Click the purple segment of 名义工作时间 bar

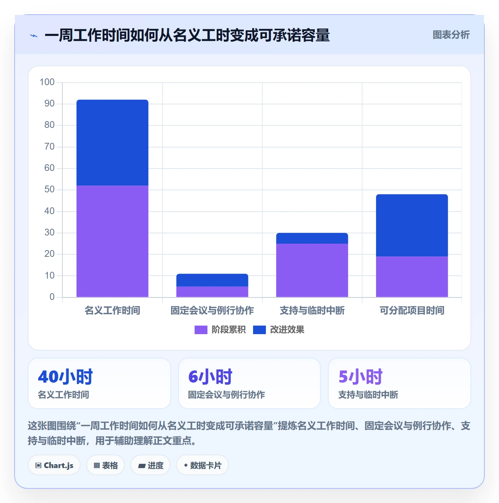click(x=113, y=241)
